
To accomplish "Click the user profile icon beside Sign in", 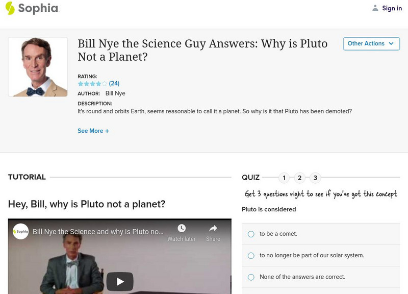I will pyautogui.click(x=375, y=8).
